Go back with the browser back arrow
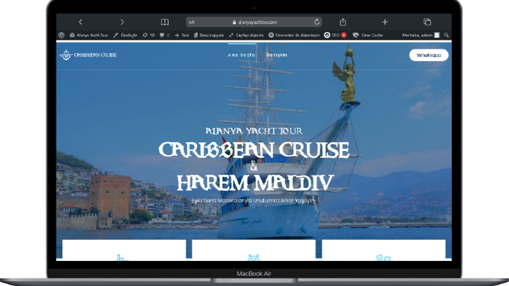Viewport: 509px width, 286px height. [80, 22]
